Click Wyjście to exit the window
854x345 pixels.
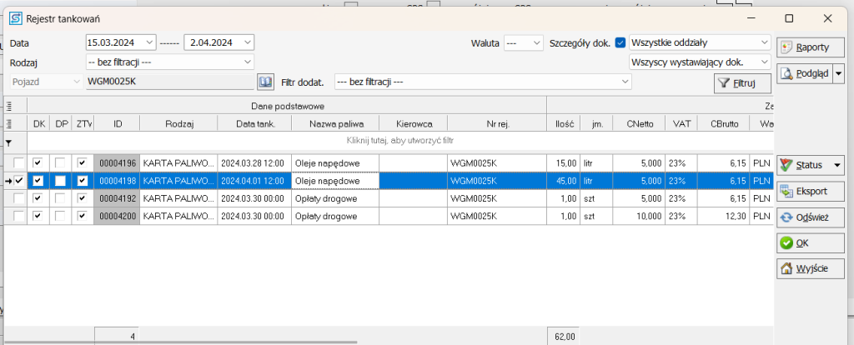[x=810, y=268]
